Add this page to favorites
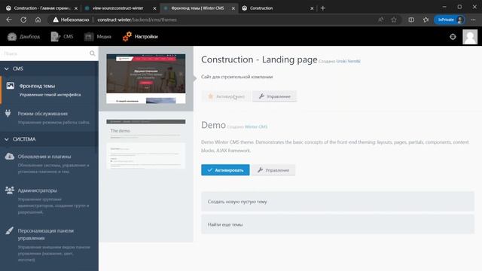Screen dimensions: 482x271 pos(394,20)
